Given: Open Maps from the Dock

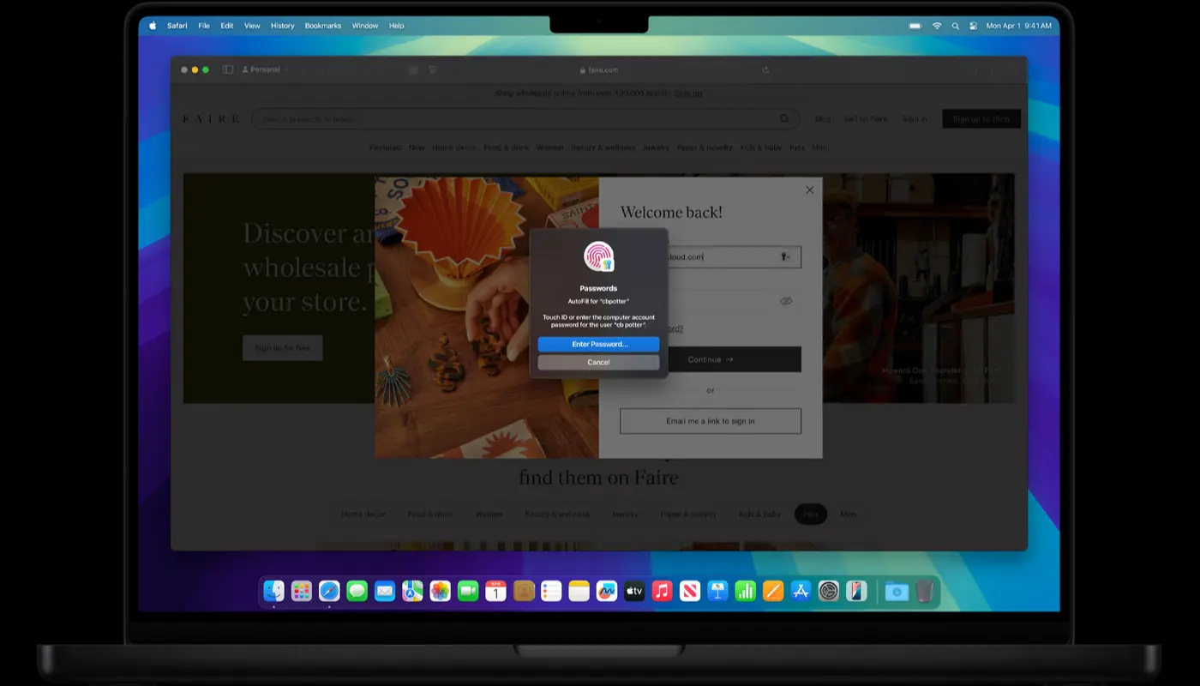Looking at the screenshot, I should (x=412, y=591).
